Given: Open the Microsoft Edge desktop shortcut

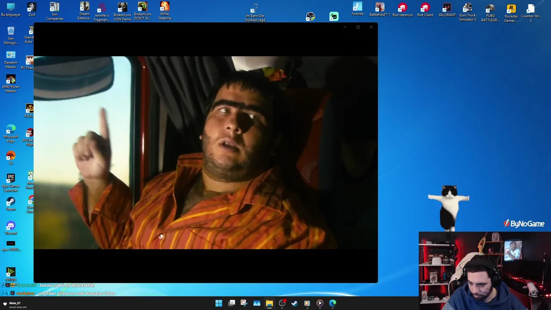Looking at the screenshot, I should 11,133.
